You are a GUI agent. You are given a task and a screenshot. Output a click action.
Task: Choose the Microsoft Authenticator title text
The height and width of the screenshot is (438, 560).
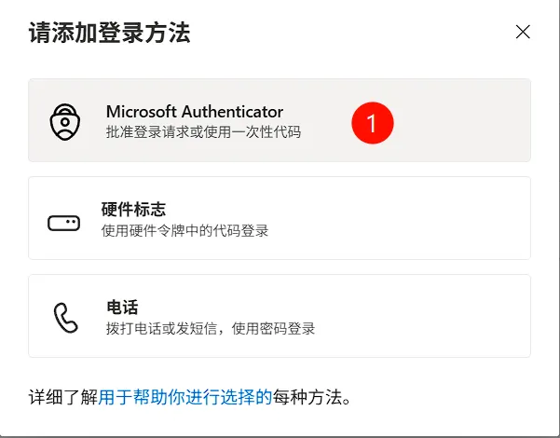(x=194, y=112)
